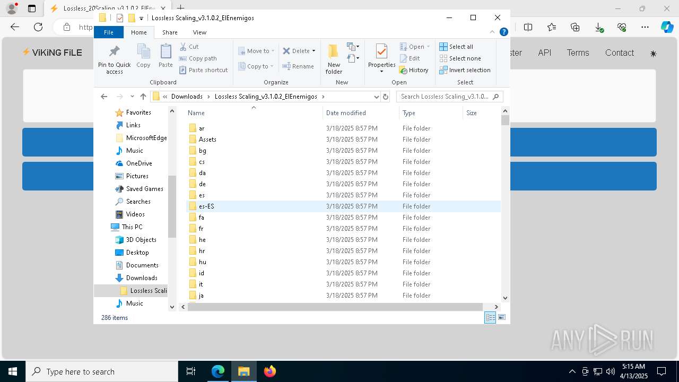Open Explorer help question mark icon
The width and height of the screenshot is (679, 382).
504,32
